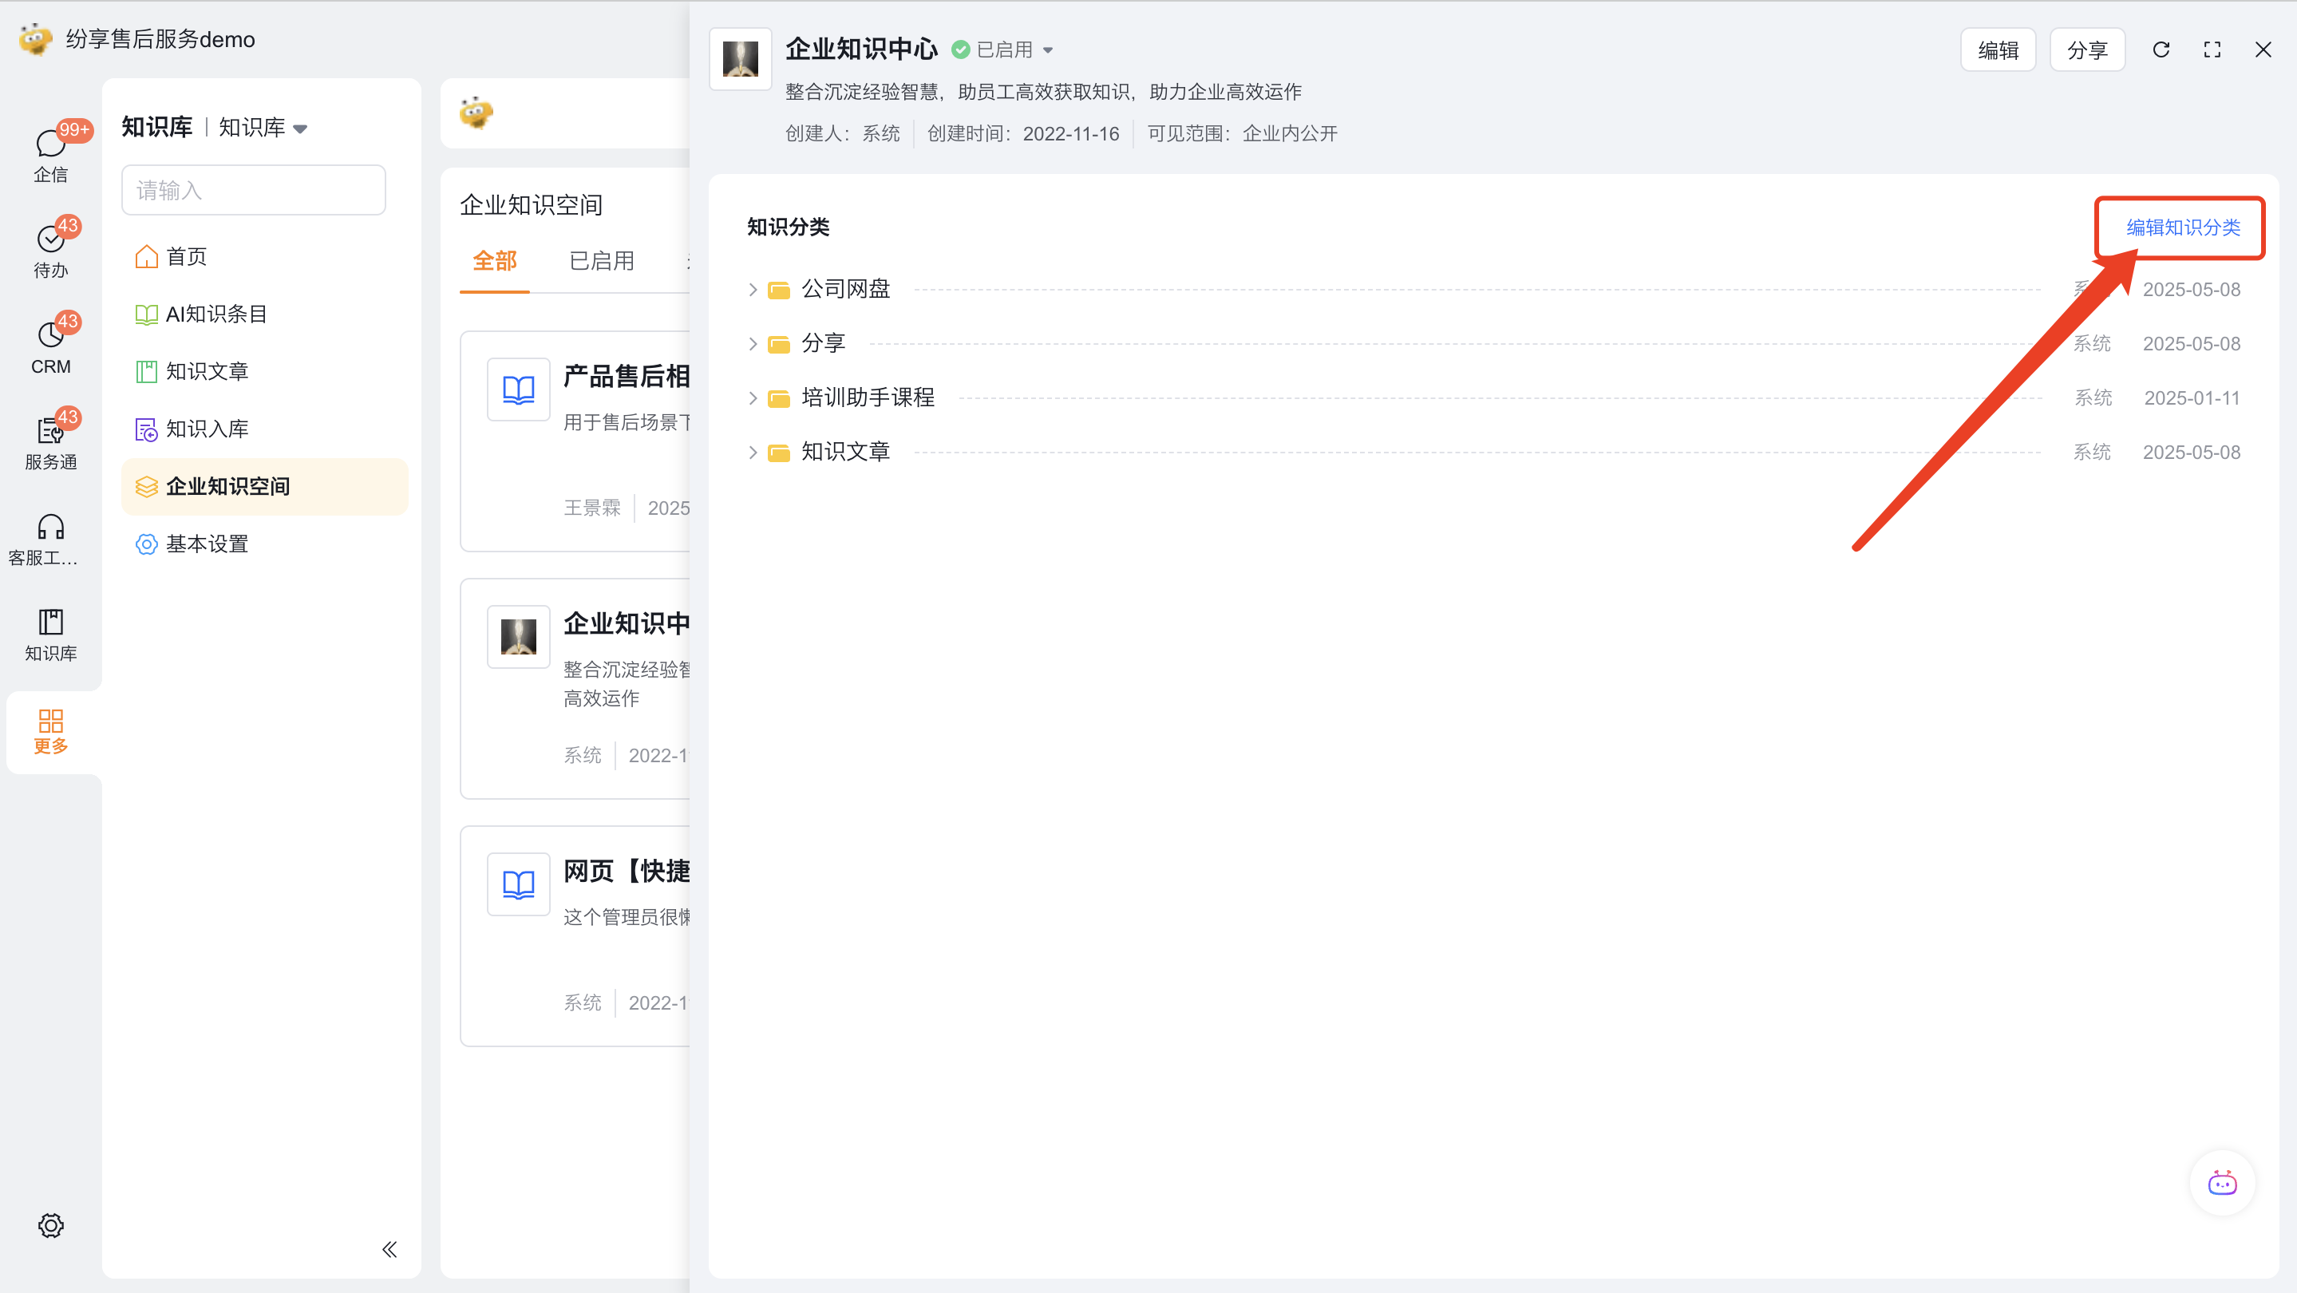2297x1293 pixels.
Task: Expand the 培训助手课程 category row
Action: point(753,398)
